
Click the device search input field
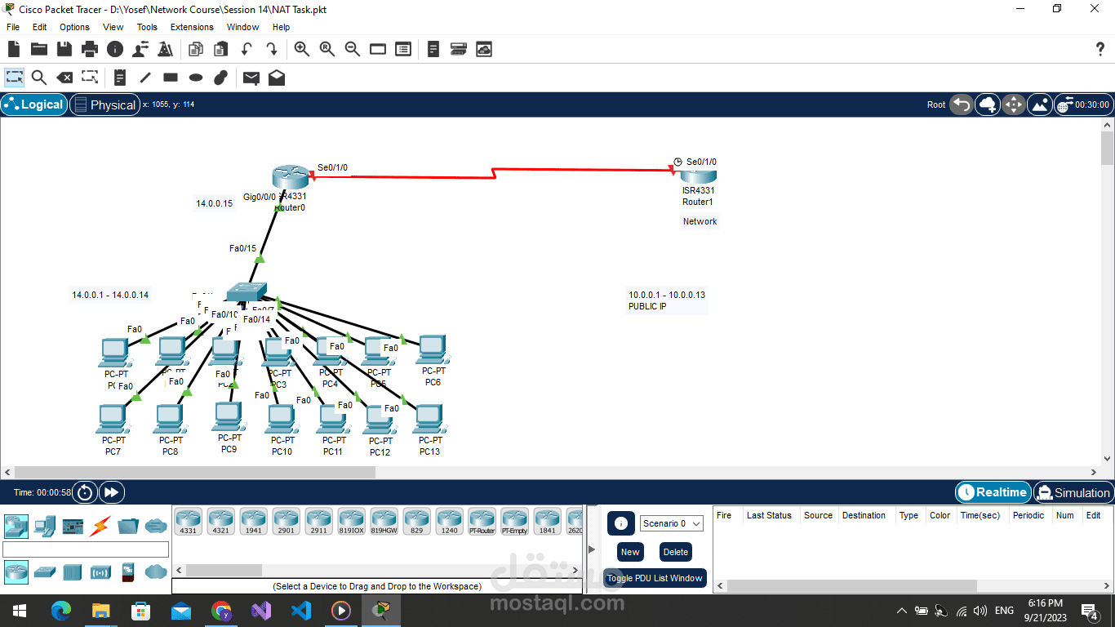(x=86, y=549)
